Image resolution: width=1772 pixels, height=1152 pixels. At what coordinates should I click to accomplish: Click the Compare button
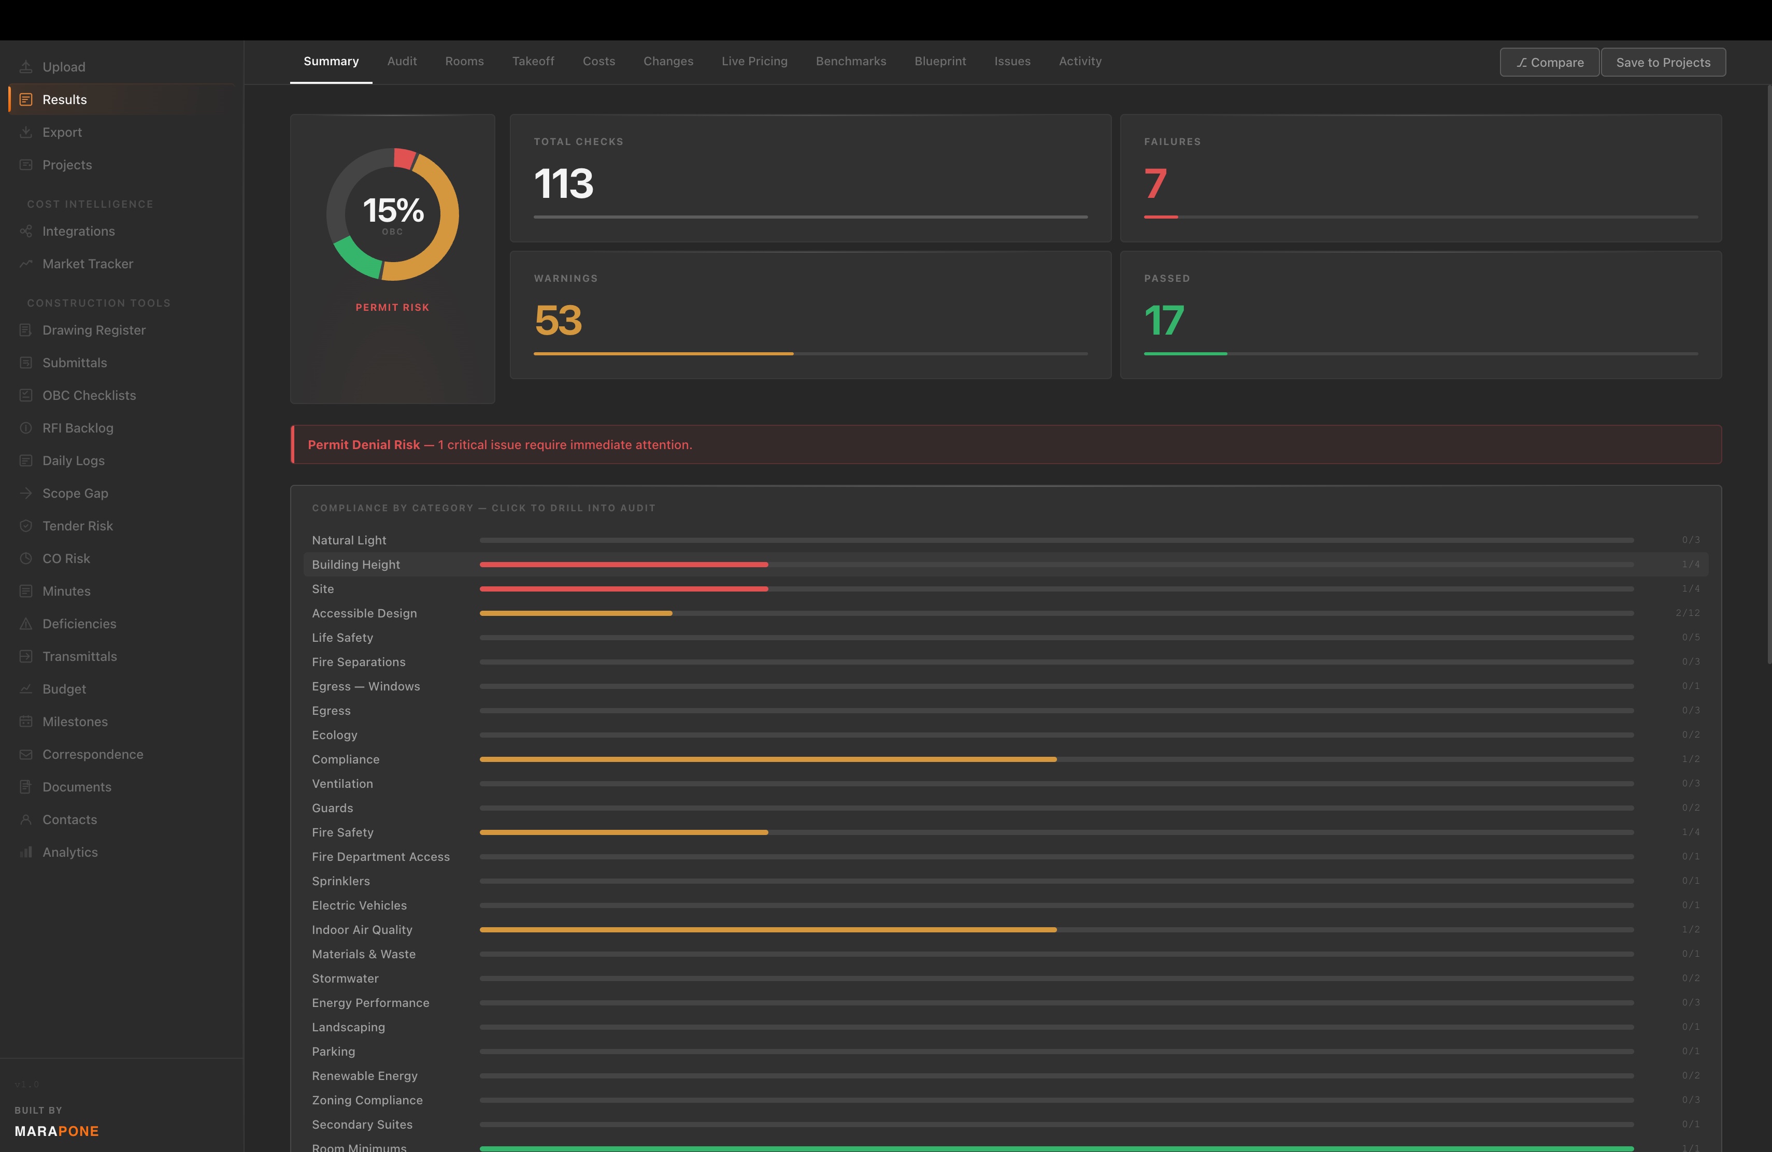pyautogui.click(x=1549, y=63)
